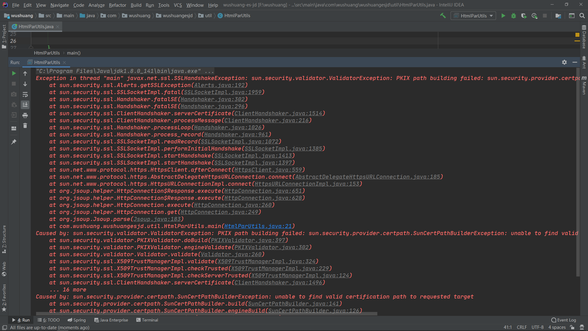Viewport: 588px width, 331px height.
Task: Rerun HtmlParUtils in the Run panel
Action: point(14,73)
